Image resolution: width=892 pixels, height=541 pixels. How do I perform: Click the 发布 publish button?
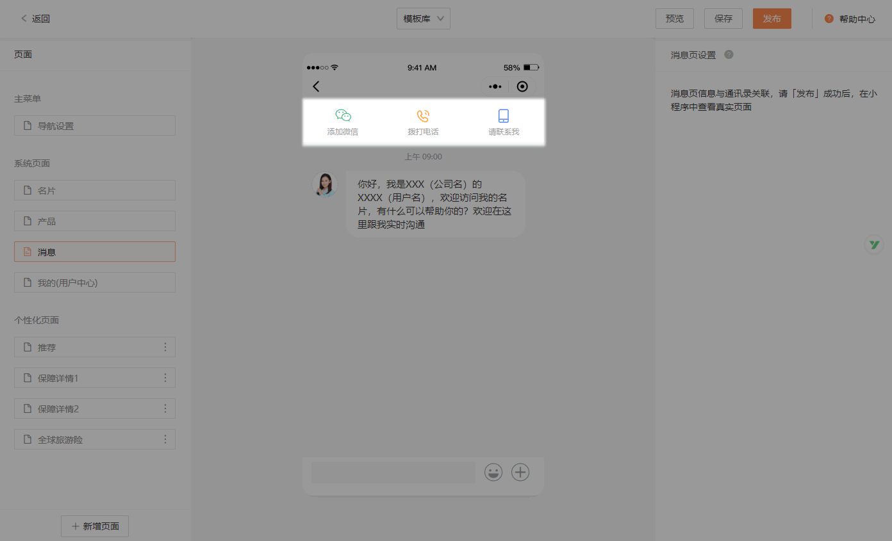click(x=772, y=19)
